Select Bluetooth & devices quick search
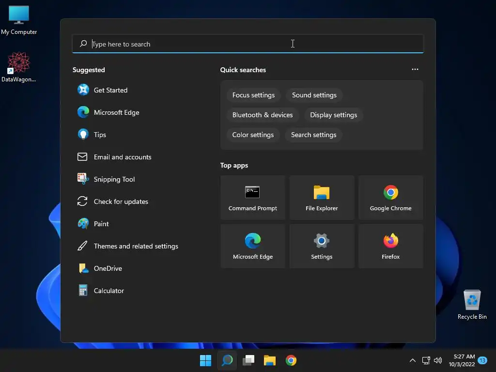496x372 pixels. 263,115
